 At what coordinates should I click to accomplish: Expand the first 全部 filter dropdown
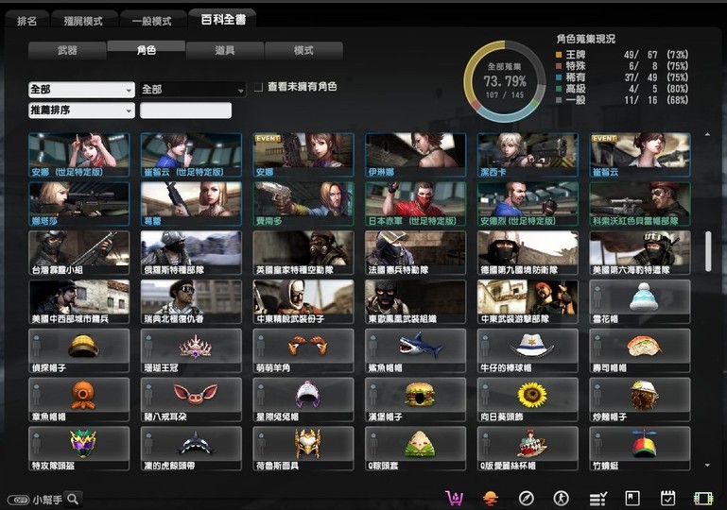(81, 90)
